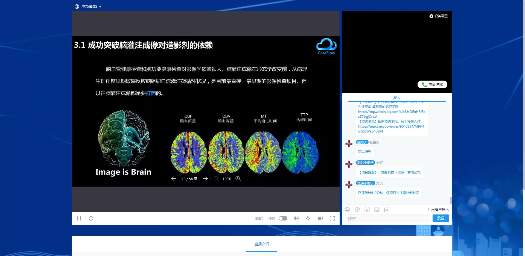This screenshot has height=256, width=525.
Task: Enter fullscreen mode
Action: (x=332, y=218)
